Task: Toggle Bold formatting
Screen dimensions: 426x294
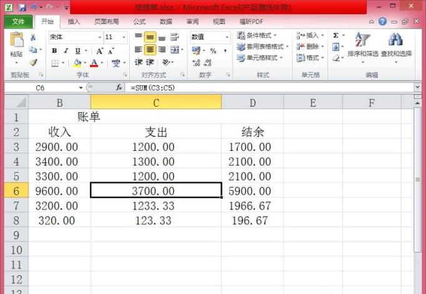Action: tap(54, 50)
